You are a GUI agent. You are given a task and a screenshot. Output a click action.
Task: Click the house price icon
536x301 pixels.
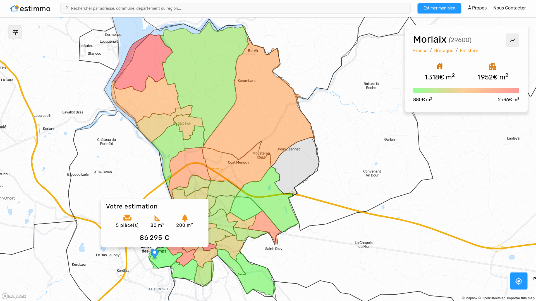(x=439, y=66)
